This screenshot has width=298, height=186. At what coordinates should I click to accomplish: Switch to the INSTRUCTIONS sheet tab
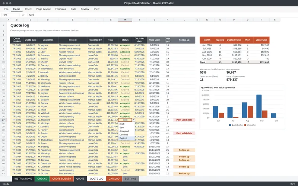pyautogui.click(x=23, y=179)
